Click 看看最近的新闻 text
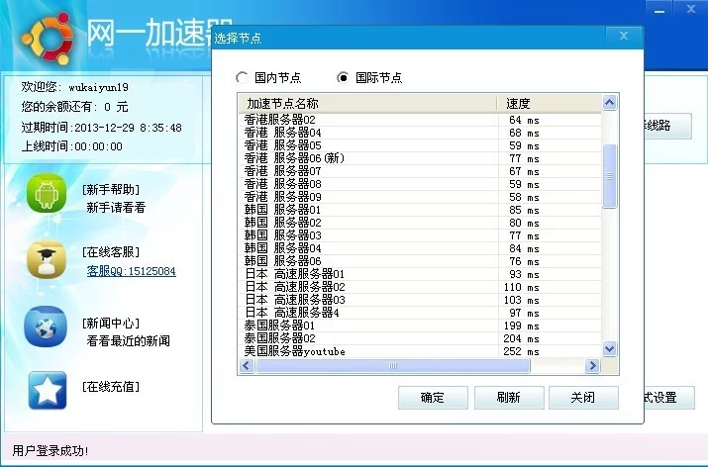 (129, 341)
